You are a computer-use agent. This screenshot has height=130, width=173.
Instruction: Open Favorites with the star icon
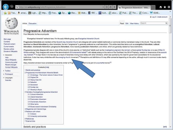[x=165, y=7]
